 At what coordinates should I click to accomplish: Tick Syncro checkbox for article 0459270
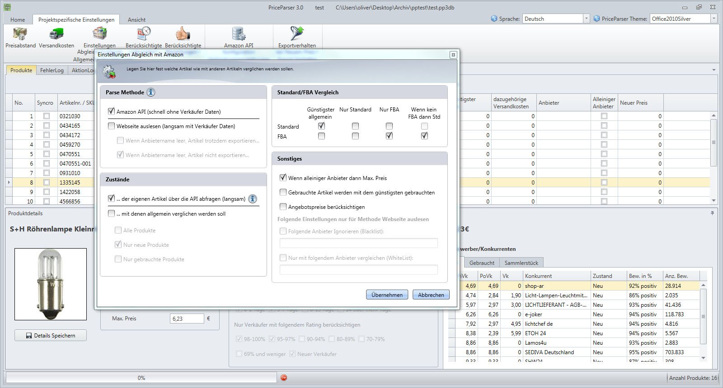click(x=47, y=144)
